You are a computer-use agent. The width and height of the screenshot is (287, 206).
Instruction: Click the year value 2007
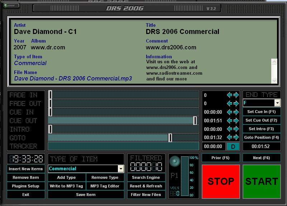(20, 48)
